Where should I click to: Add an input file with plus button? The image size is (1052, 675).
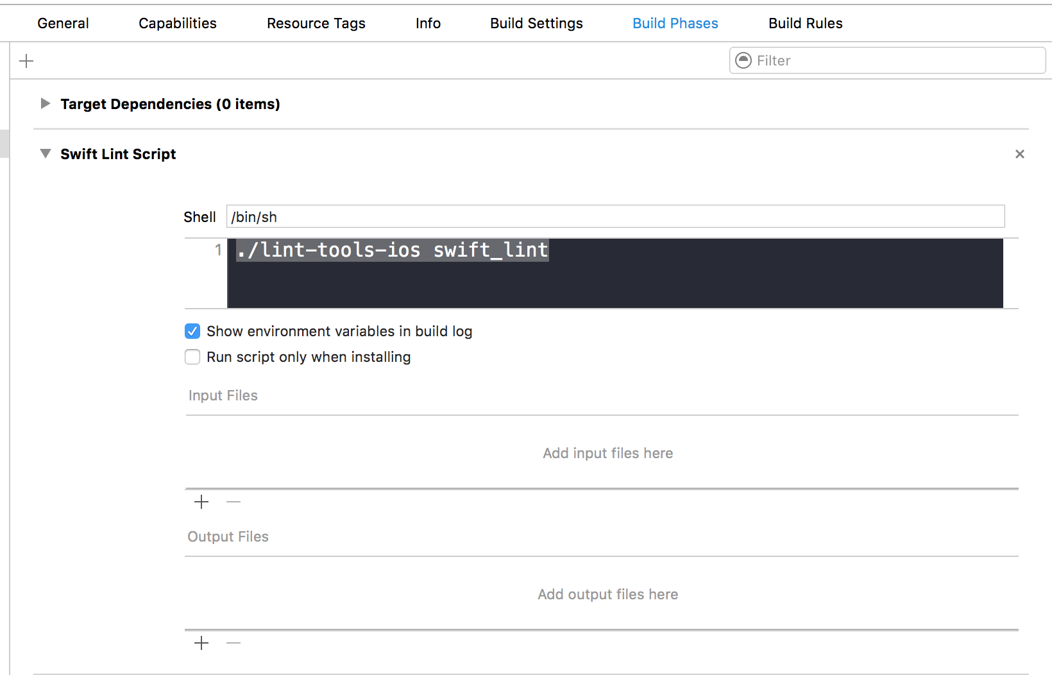(201, 502)
